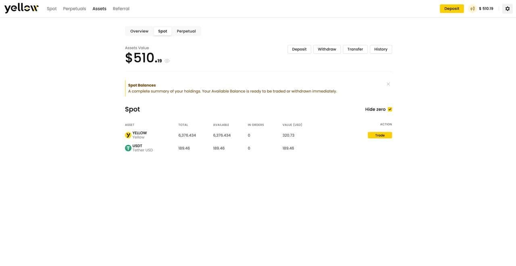Click the Yellow logo in the header
This screenshot has width=516, height=266.
tap(21, 8)
